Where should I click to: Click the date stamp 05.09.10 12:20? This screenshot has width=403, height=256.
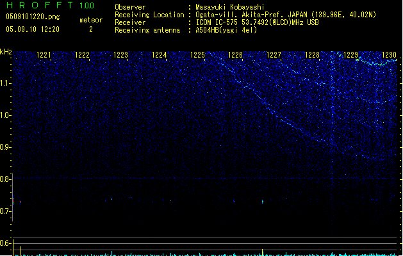33,29
